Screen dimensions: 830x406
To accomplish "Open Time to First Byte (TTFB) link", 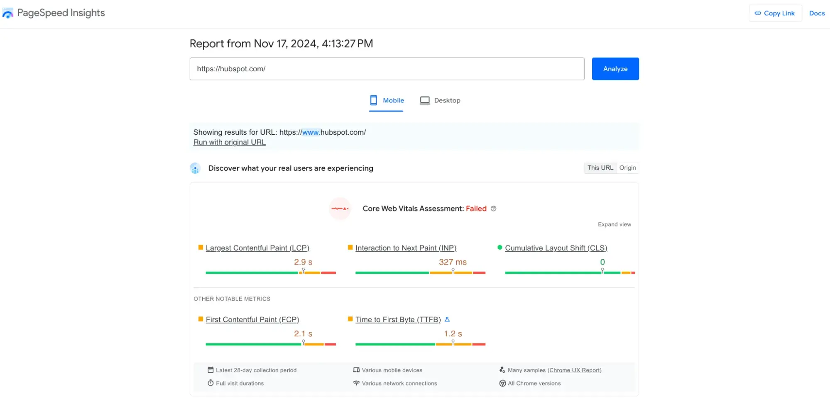I will pyautogui.click(x=398, y=320).
